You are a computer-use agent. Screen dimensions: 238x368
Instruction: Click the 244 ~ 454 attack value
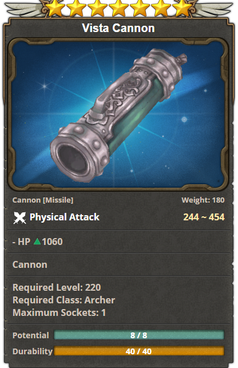click(204, 217)
